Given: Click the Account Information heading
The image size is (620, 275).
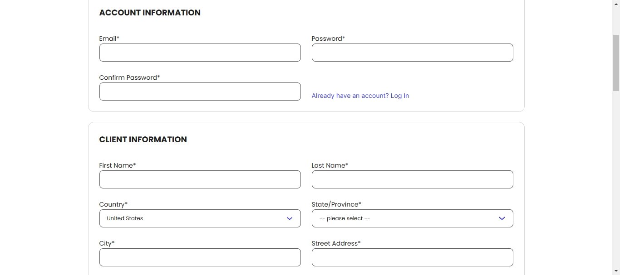Looking at the screenshot, I should point(150,13).
